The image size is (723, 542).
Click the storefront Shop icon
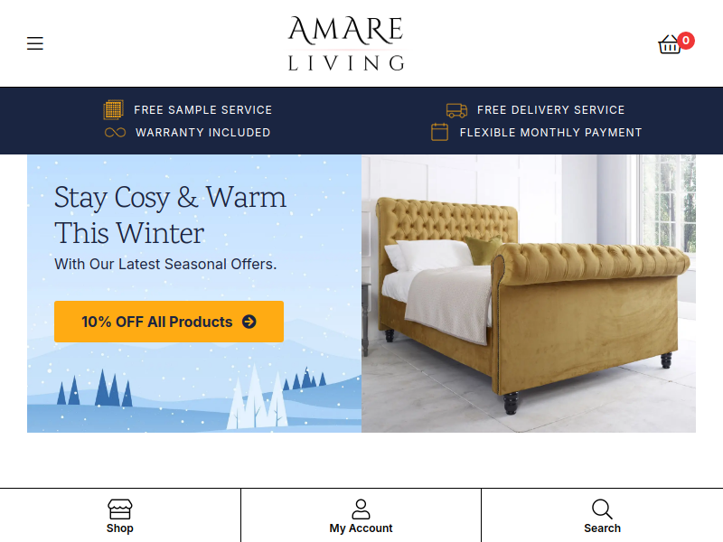pos(120,509)
